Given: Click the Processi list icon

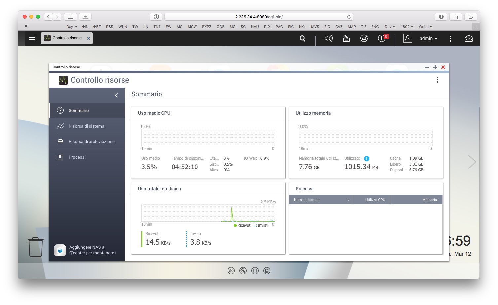Looking at the screenshot, I should (60, 157).
